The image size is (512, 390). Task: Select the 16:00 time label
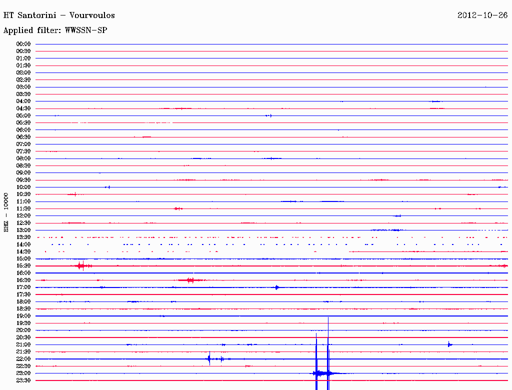pos(23,273)
